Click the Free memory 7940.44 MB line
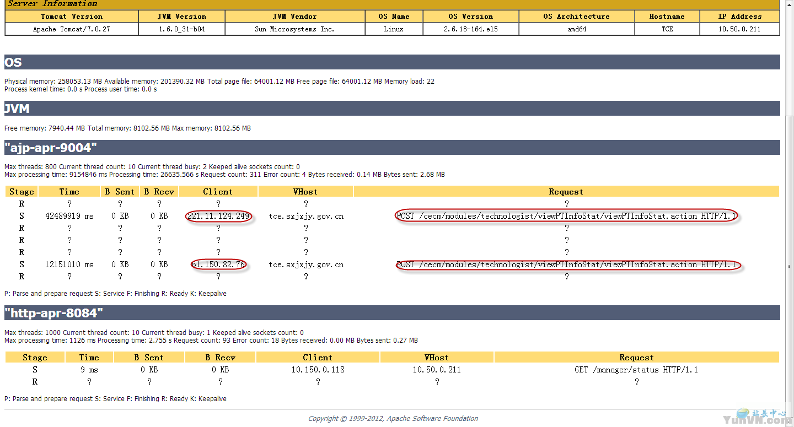 coord(127,128)
